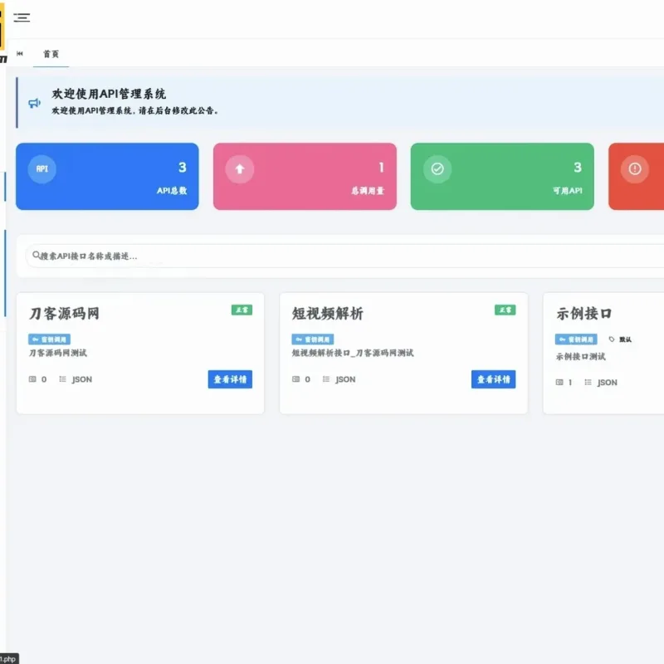Click the 刀客源码网 card title
Screen dimensions: 664x664
65,314
